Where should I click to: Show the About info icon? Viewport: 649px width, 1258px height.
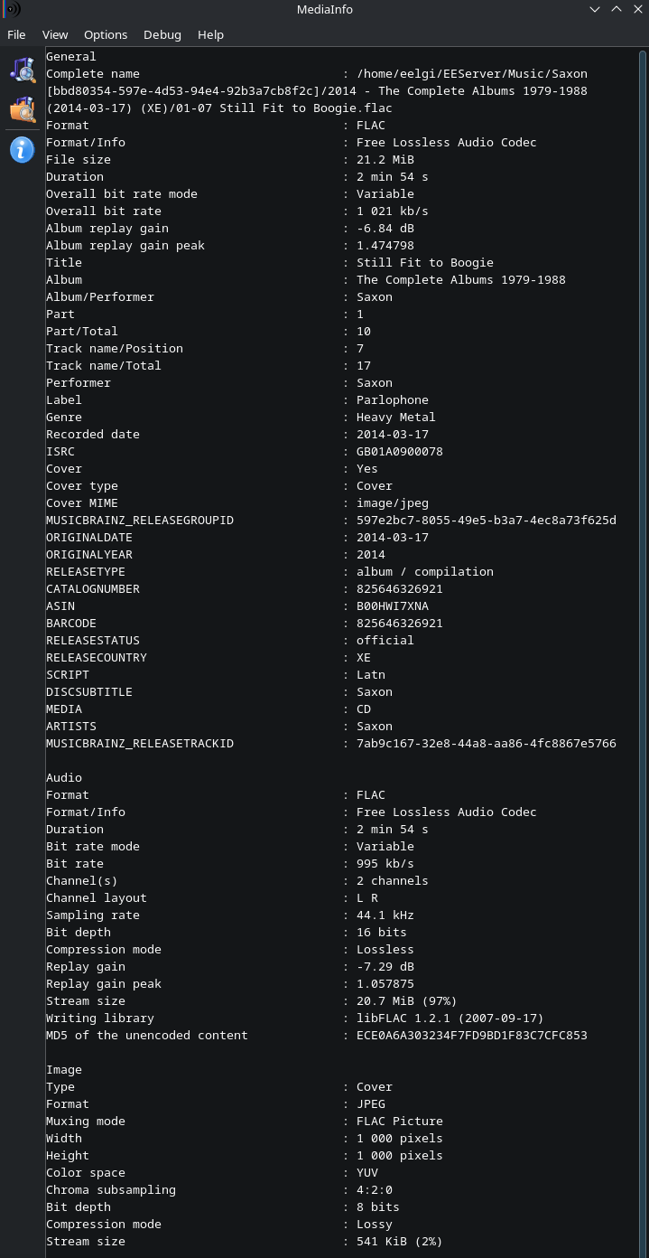click(x=23, y=149)
